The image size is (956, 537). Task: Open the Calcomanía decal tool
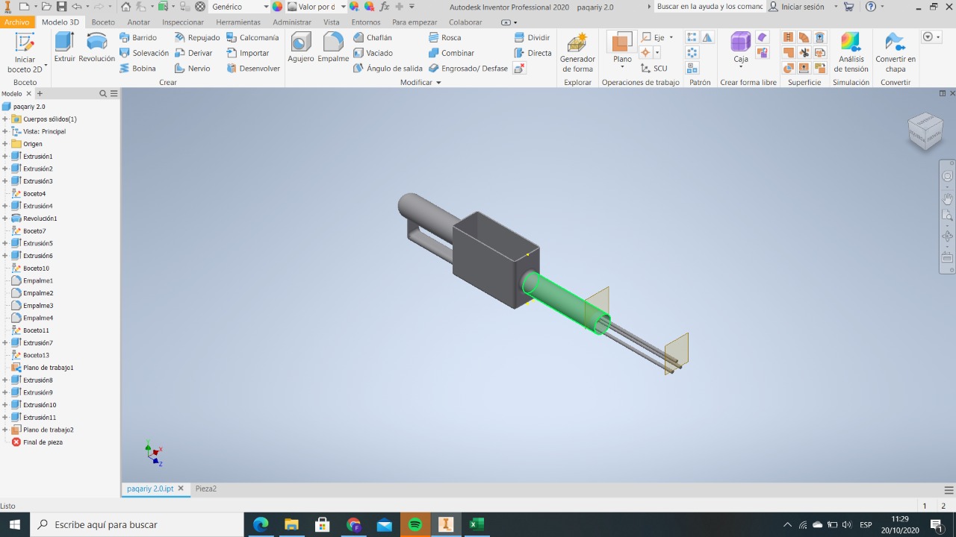click(252, 37)
